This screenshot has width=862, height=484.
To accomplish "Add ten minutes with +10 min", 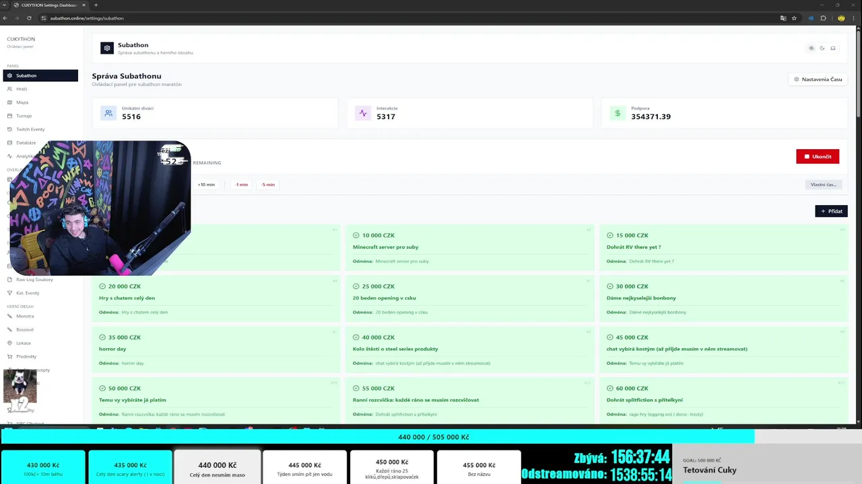I will pyautogui.click(x=206, y=184).
